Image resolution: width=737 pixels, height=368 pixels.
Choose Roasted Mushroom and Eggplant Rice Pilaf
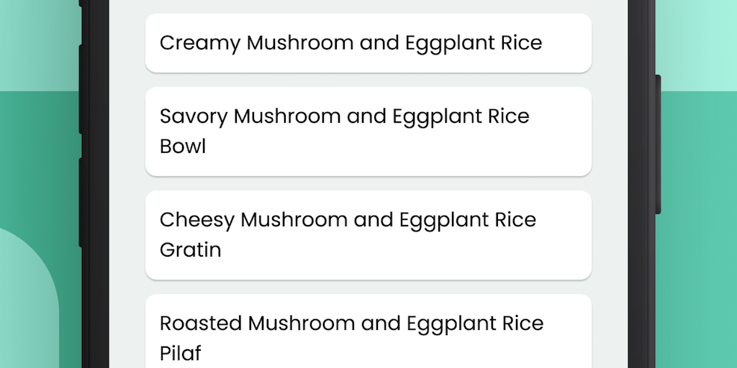point(368,334)
